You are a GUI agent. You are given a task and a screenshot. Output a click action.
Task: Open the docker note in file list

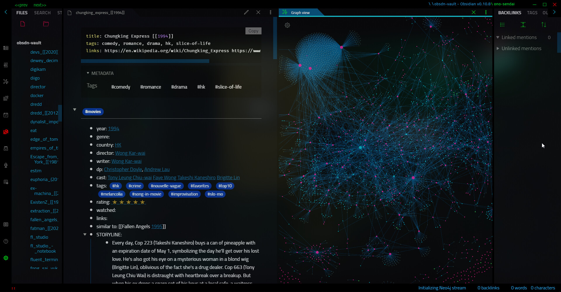37,96
